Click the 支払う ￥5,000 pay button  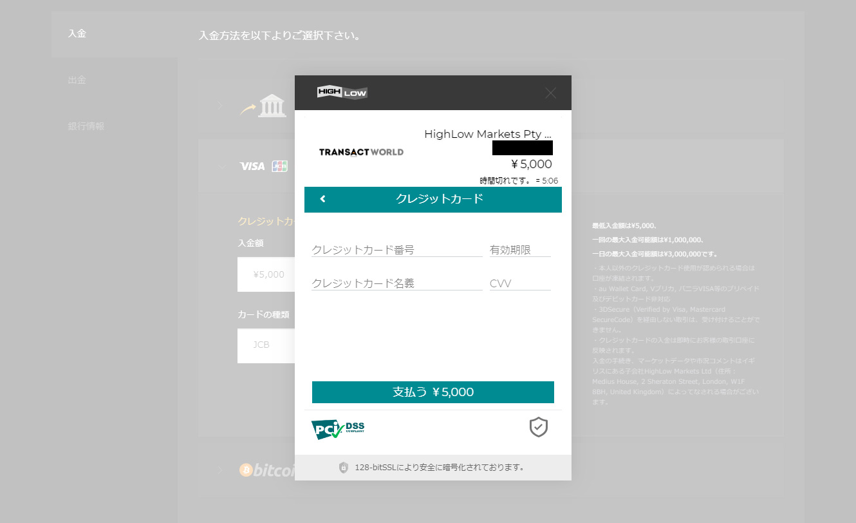[x=433, y=392]
